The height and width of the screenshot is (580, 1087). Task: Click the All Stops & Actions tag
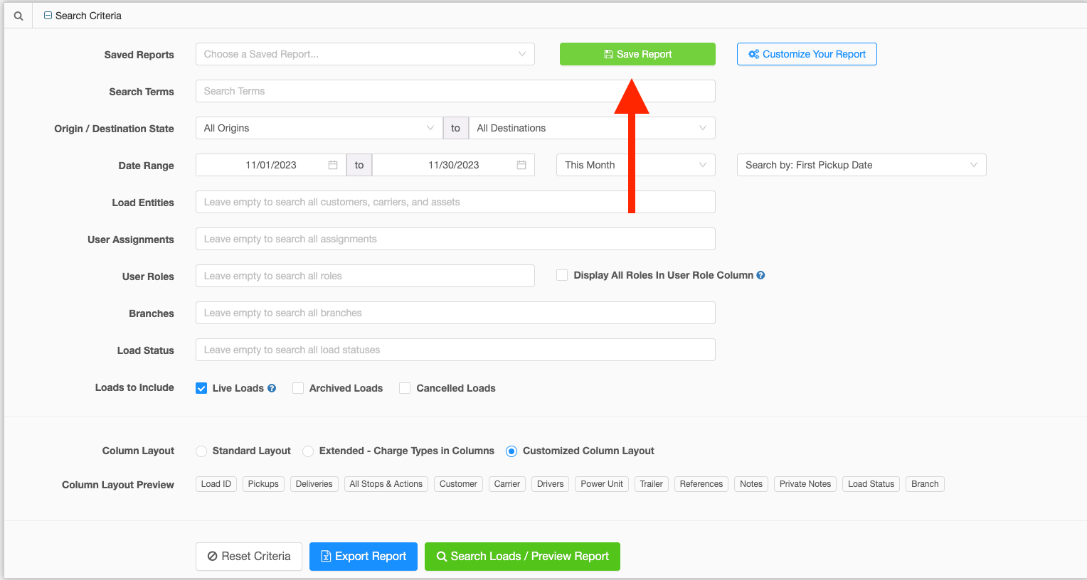386,484
